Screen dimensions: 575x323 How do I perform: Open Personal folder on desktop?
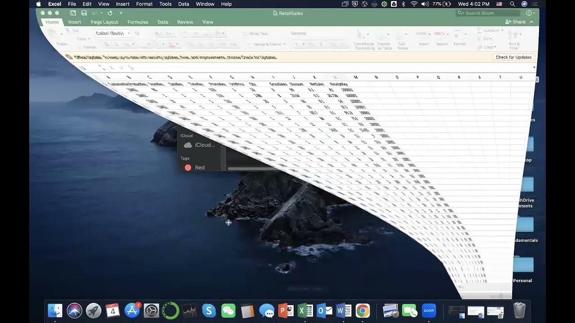523,269
